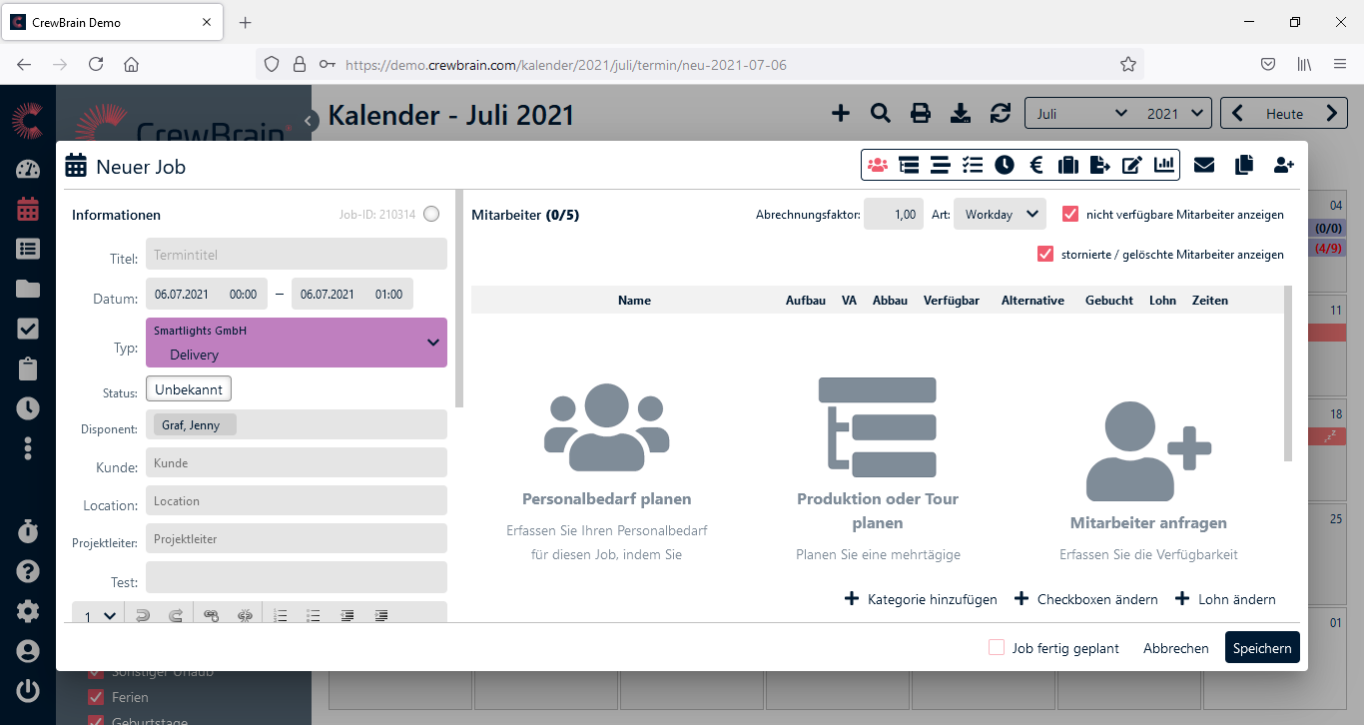Click the Titel input field
The image size is (1364, 725).
tap(296, 255)
